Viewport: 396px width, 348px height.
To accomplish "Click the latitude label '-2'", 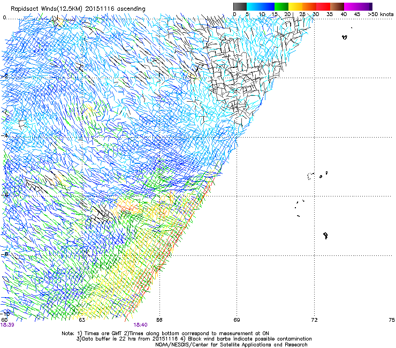I will point(4,77).
